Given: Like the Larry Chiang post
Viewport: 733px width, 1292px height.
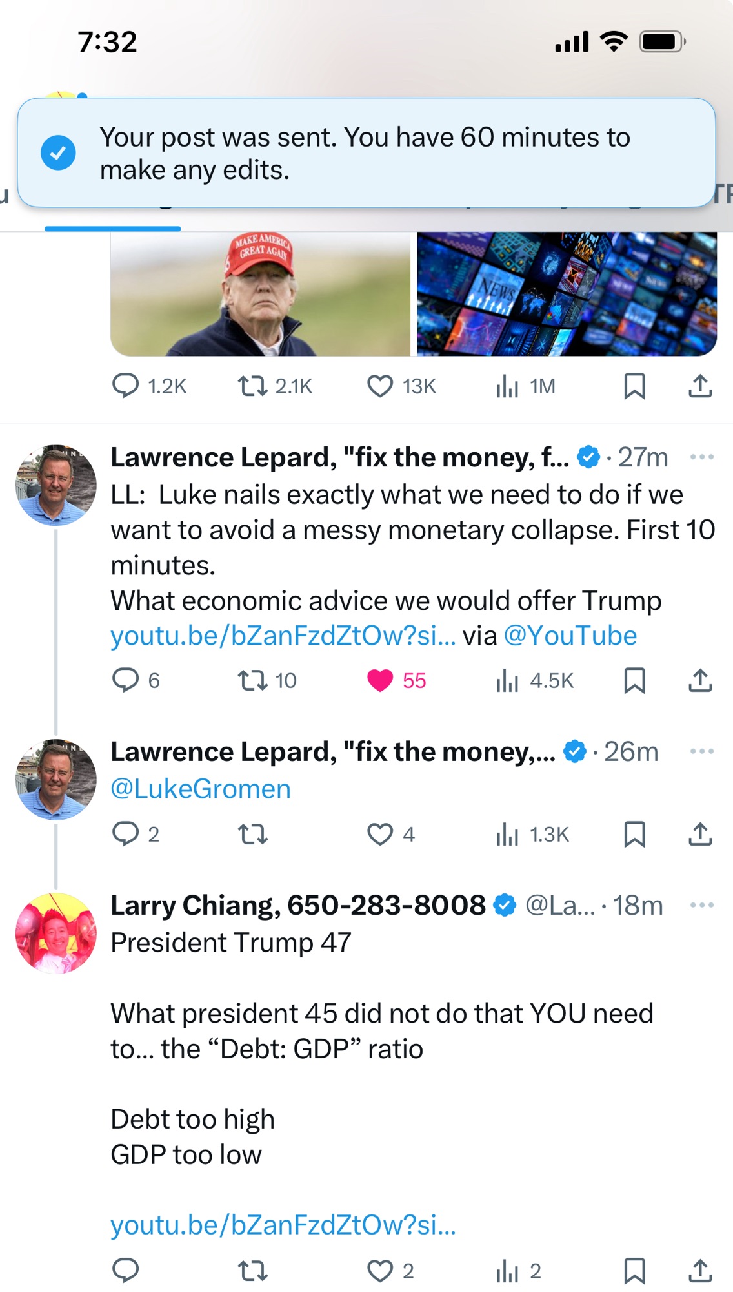Looking at the screenshot, I should [x=380, y=1271].
